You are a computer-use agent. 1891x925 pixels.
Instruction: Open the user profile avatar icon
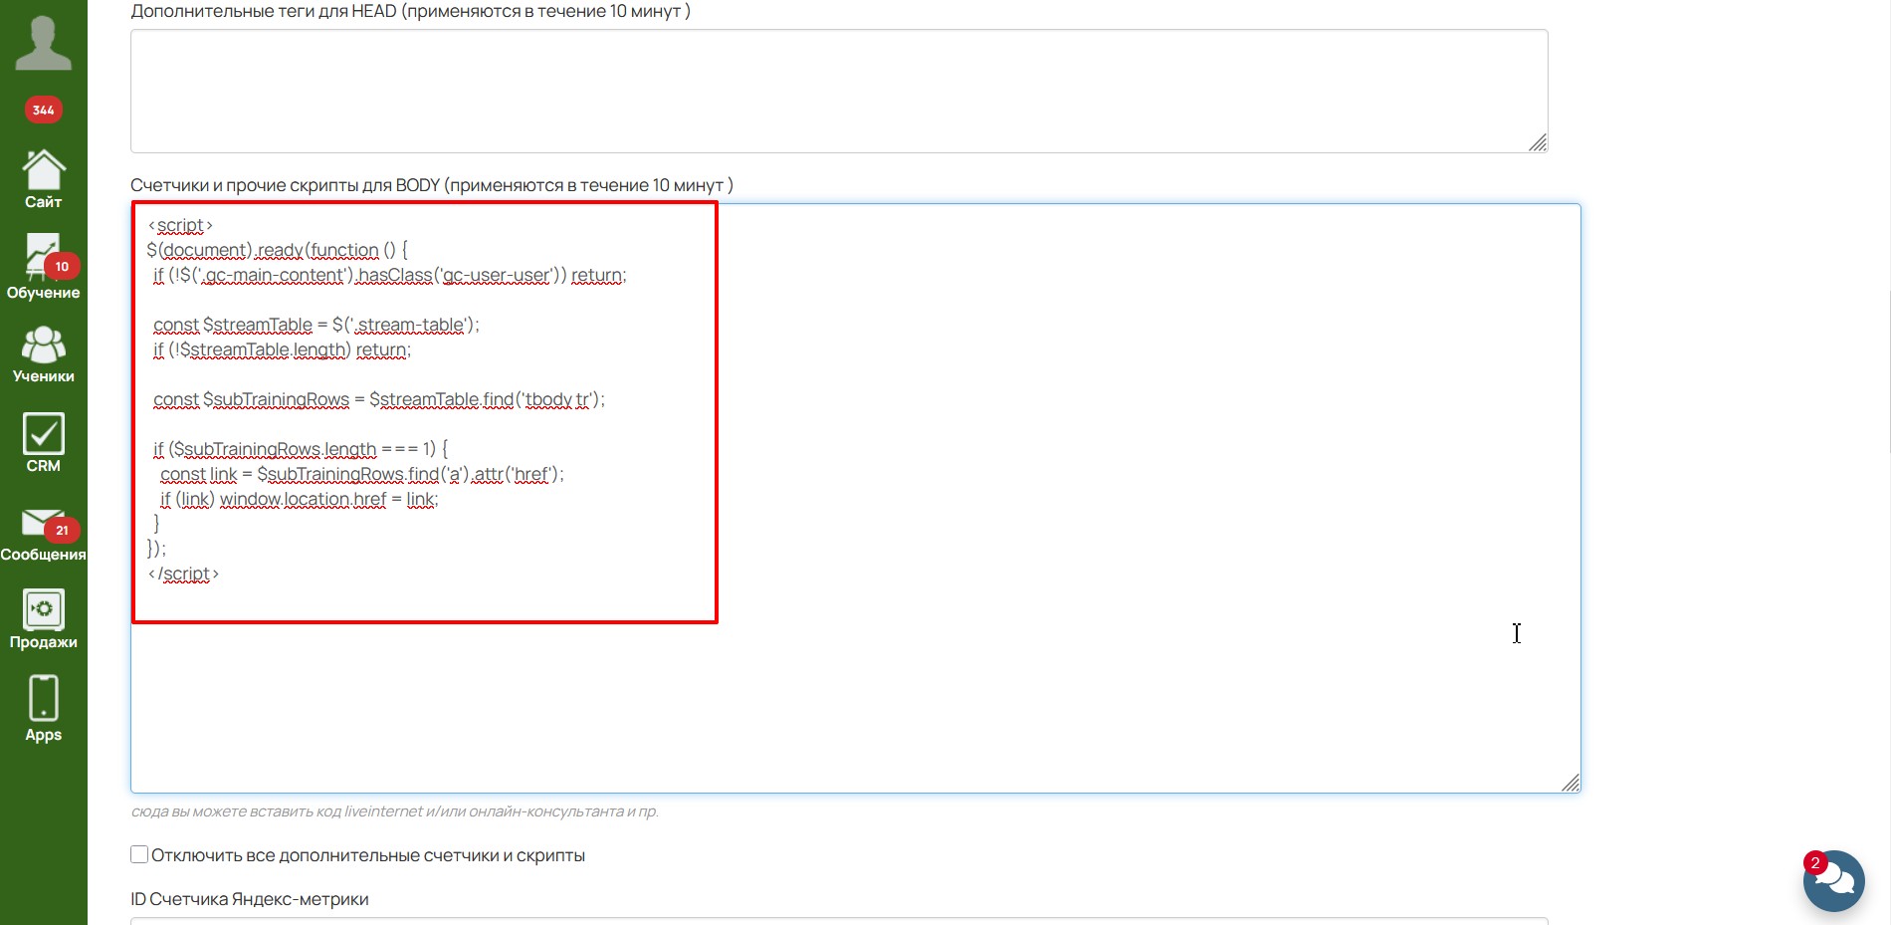pyautogui.click(x=43, y=43)
